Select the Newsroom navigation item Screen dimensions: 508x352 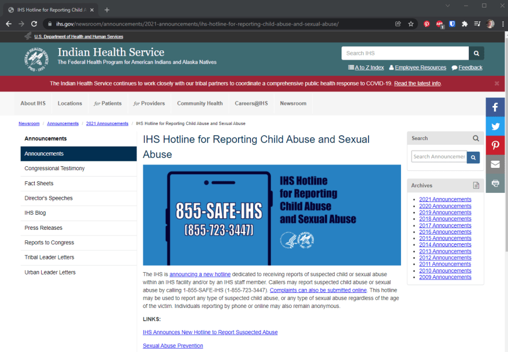point(293,104)
